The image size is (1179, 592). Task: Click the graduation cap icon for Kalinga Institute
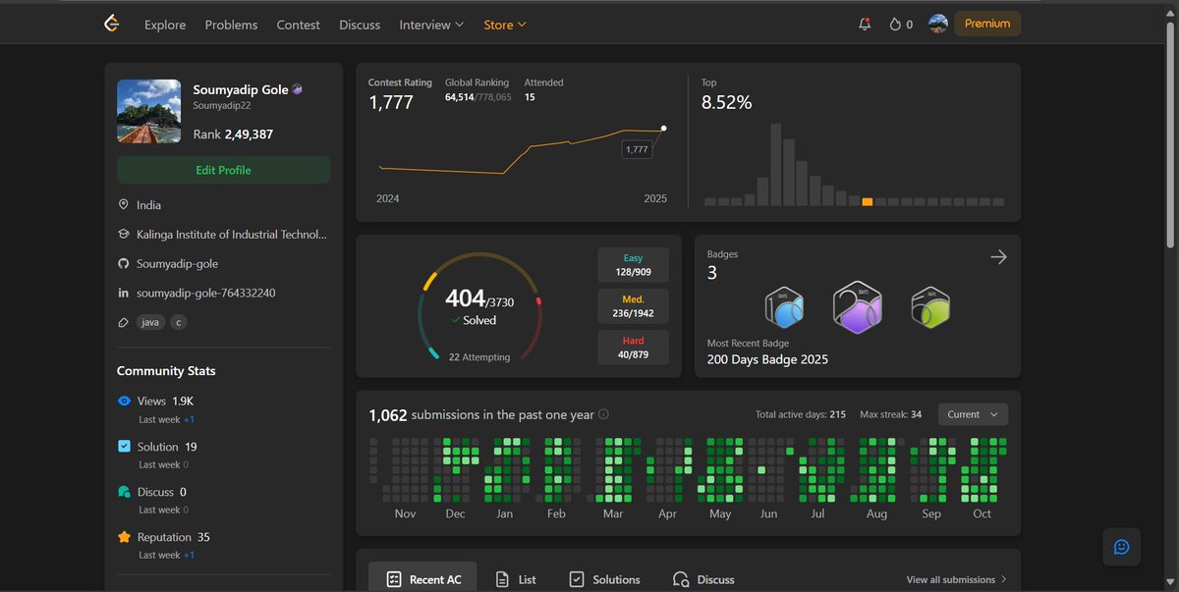coord(124,235)
